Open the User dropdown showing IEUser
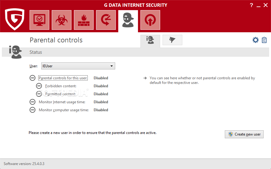 point(78,66)
